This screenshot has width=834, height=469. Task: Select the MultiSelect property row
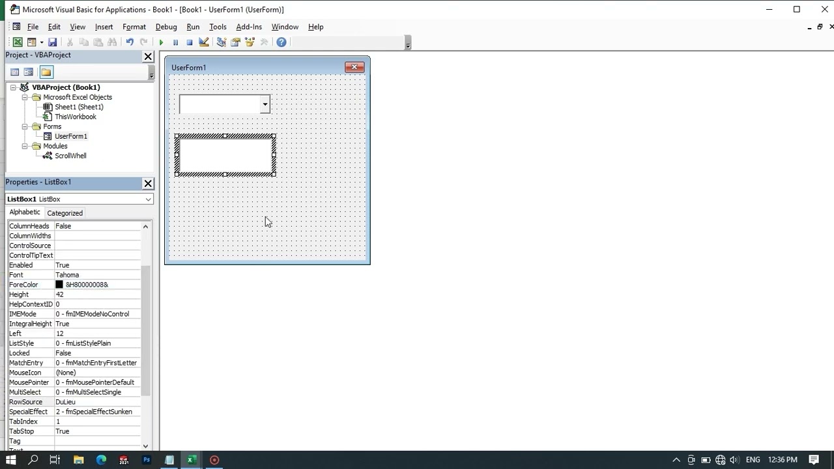point(74,392)
